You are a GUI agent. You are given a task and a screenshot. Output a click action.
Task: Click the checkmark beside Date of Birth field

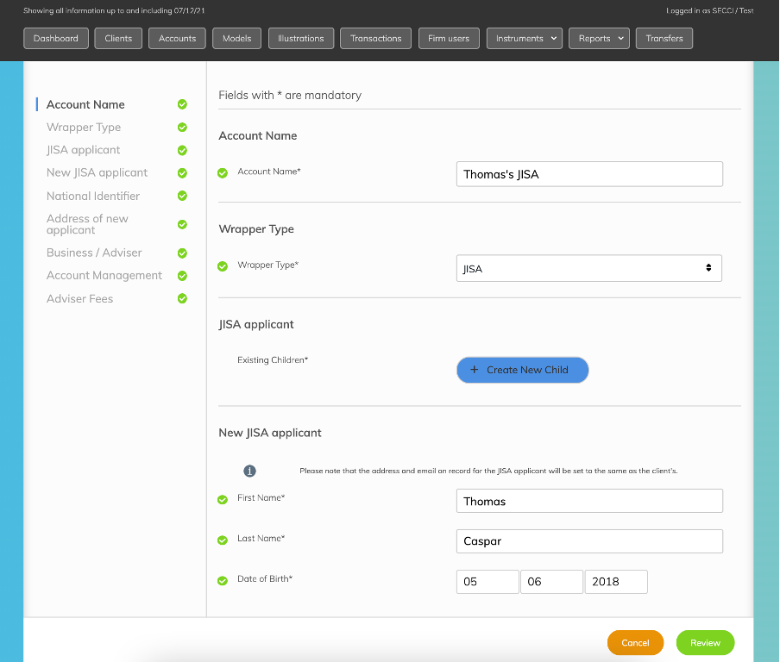(x=221, y=578)
